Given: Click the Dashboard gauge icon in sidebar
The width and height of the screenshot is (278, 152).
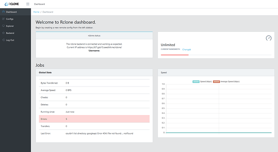Looking at the screenshot, I should (x=3, y=12).
